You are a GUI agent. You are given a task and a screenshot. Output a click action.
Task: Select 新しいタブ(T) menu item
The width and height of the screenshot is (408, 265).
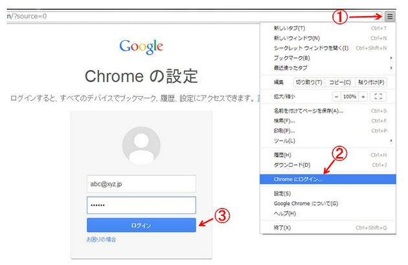click(328, 28)
